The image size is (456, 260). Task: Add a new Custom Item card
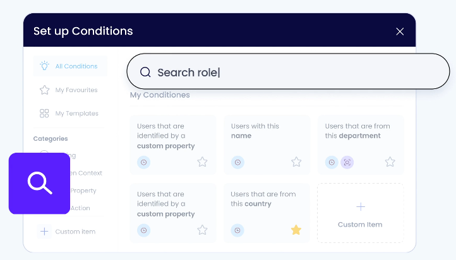click(360, 213)
